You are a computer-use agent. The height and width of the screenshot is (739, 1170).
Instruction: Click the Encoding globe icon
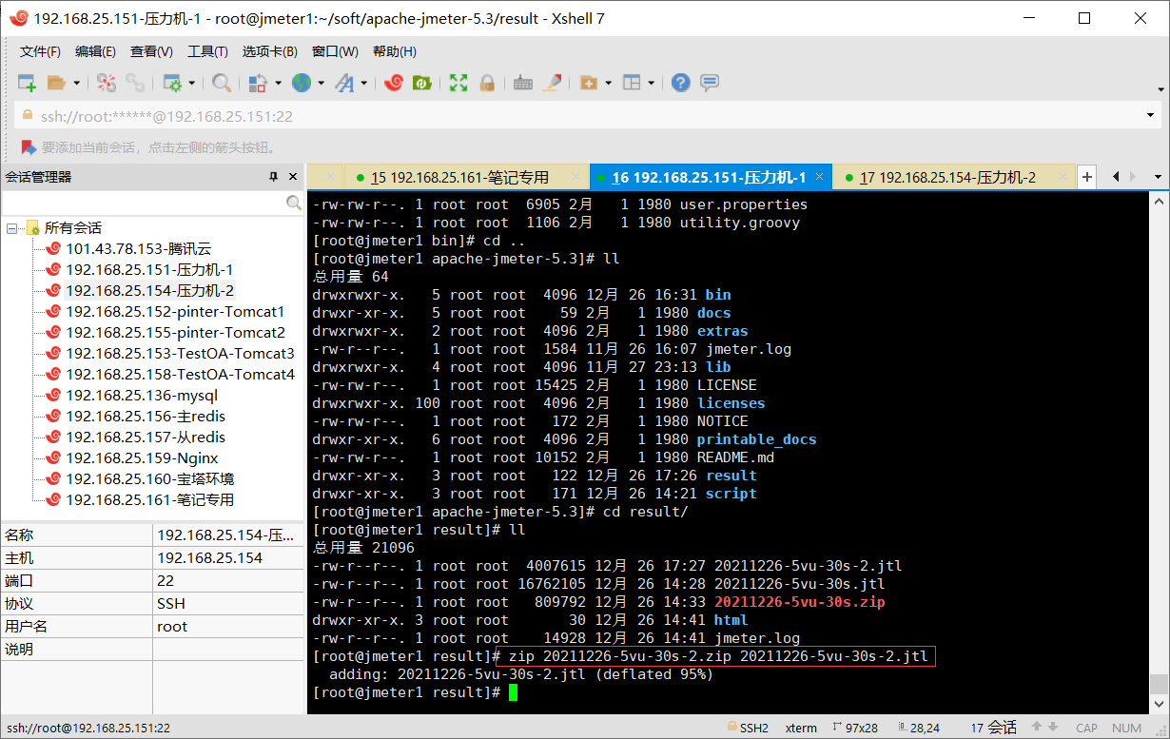[x=302, y=84]
